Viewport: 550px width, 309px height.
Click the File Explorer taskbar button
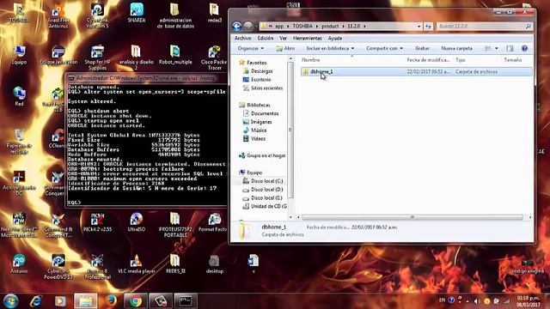click(86, 301)
